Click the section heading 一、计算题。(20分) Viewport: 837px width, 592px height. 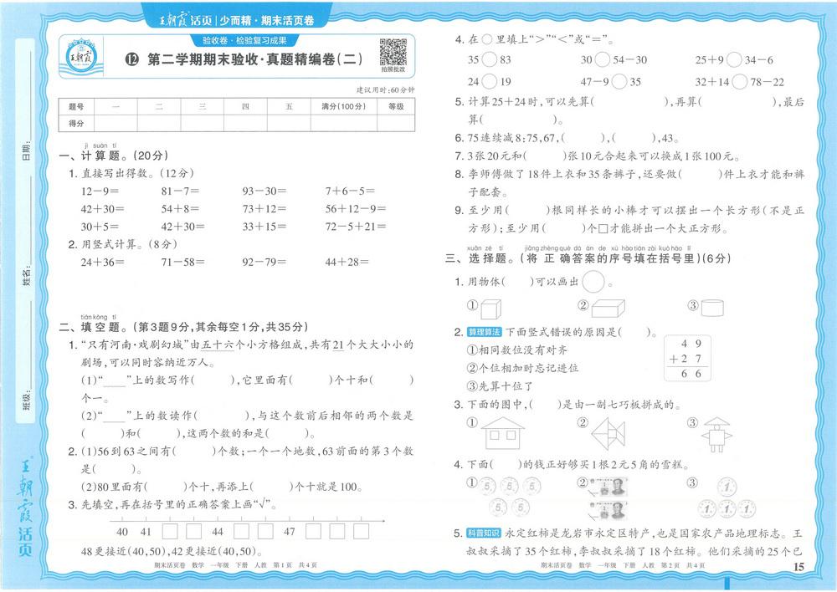point(114,156)
